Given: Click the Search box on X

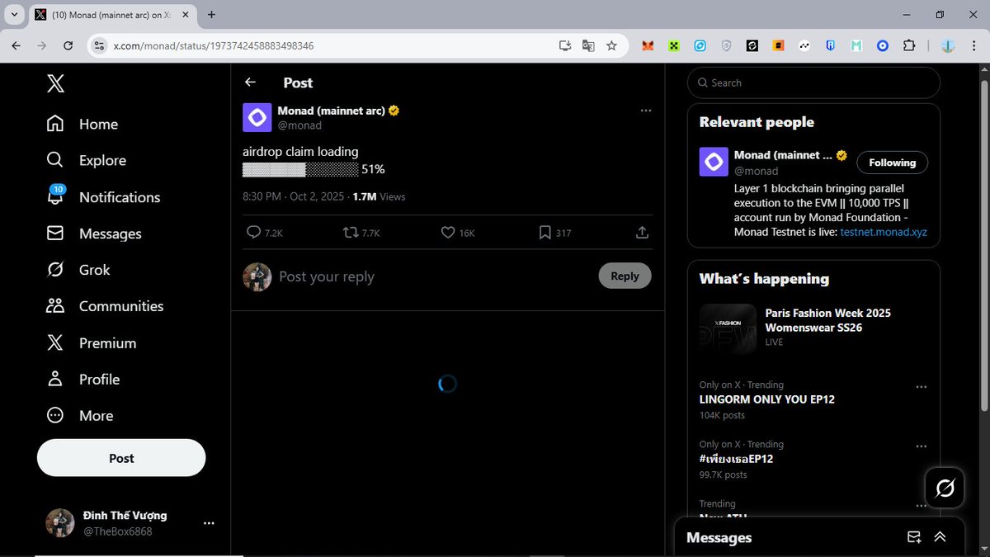Looking at the screenshot, I should pyautogui.click(x=813, y=83).
